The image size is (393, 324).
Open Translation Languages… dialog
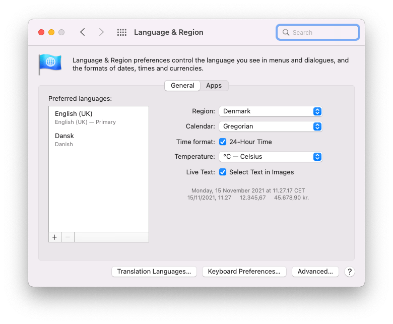pos(154,272)
